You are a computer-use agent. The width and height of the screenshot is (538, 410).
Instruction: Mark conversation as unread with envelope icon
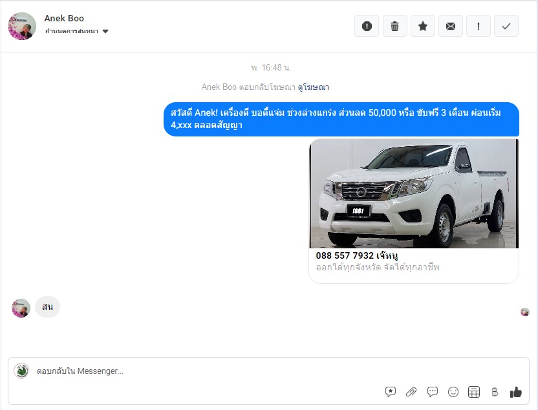click(451, 26)
